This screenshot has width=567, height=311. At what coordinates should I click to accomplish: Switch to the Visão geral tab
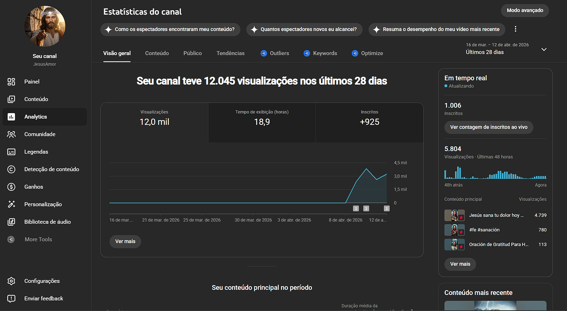[x=117, y=53]
